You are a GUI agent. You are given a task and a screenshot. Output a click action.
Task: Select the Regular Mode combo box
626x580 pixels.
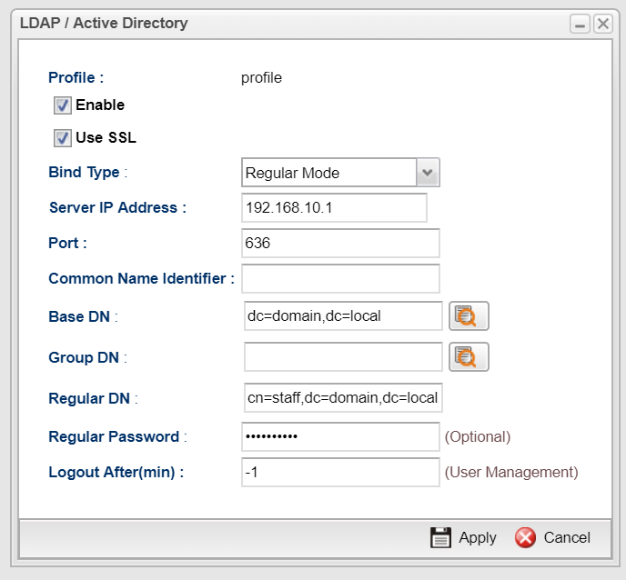pyautogui.click(x=340, y=173)
